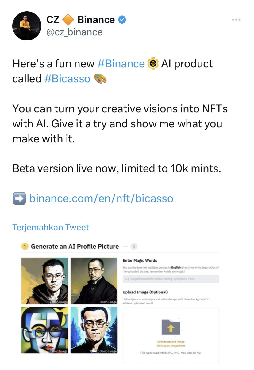This screenshot has height=370, width=254.
Task: Click the Binance coin emoji in the tweet
Action: coord(153,64)
